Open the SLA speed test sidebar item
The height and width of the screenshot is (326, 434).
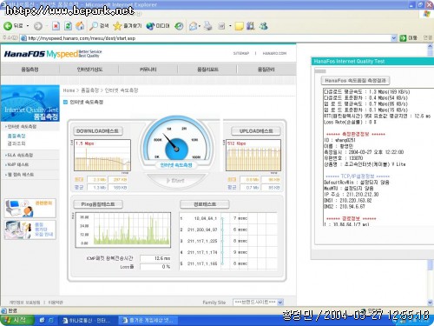pyautogui.click(x=19, y=155)
